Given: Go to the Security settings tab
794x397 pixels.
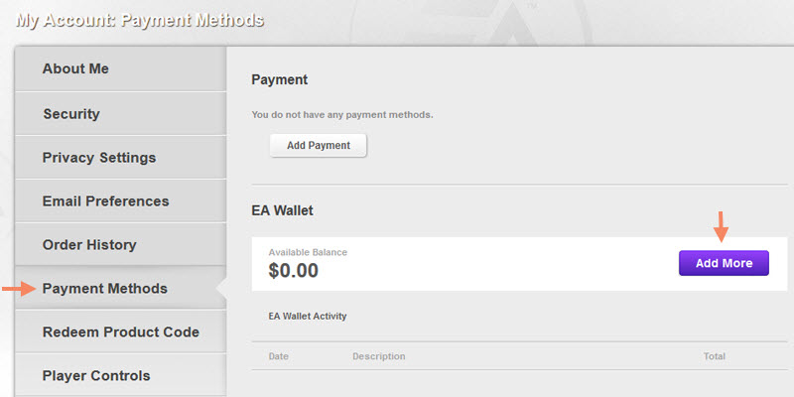Looking at the screenshot, I should 71,113.
